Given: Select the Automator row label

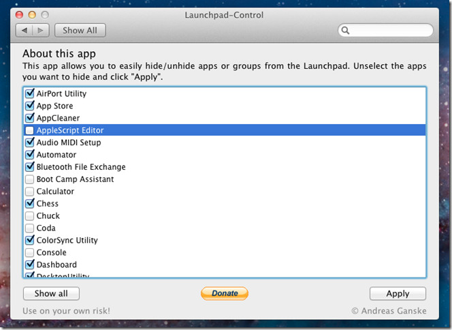Looking at the screenshot, I should (56, 155).
